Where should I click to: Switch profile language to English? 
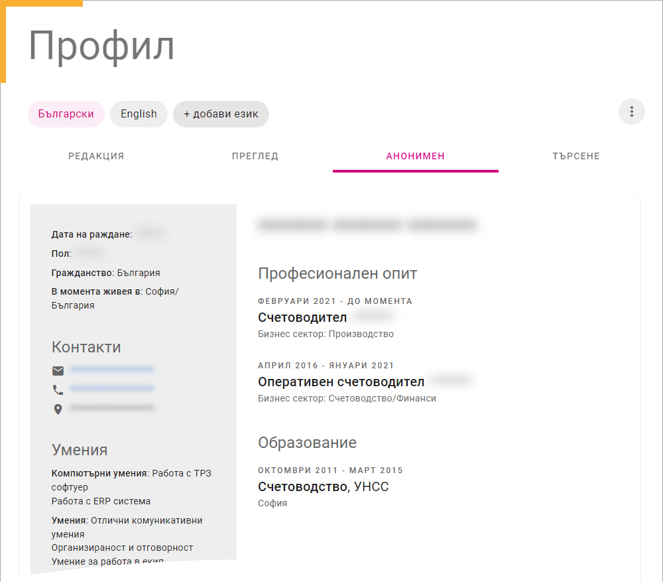click(x=139, y=114)
